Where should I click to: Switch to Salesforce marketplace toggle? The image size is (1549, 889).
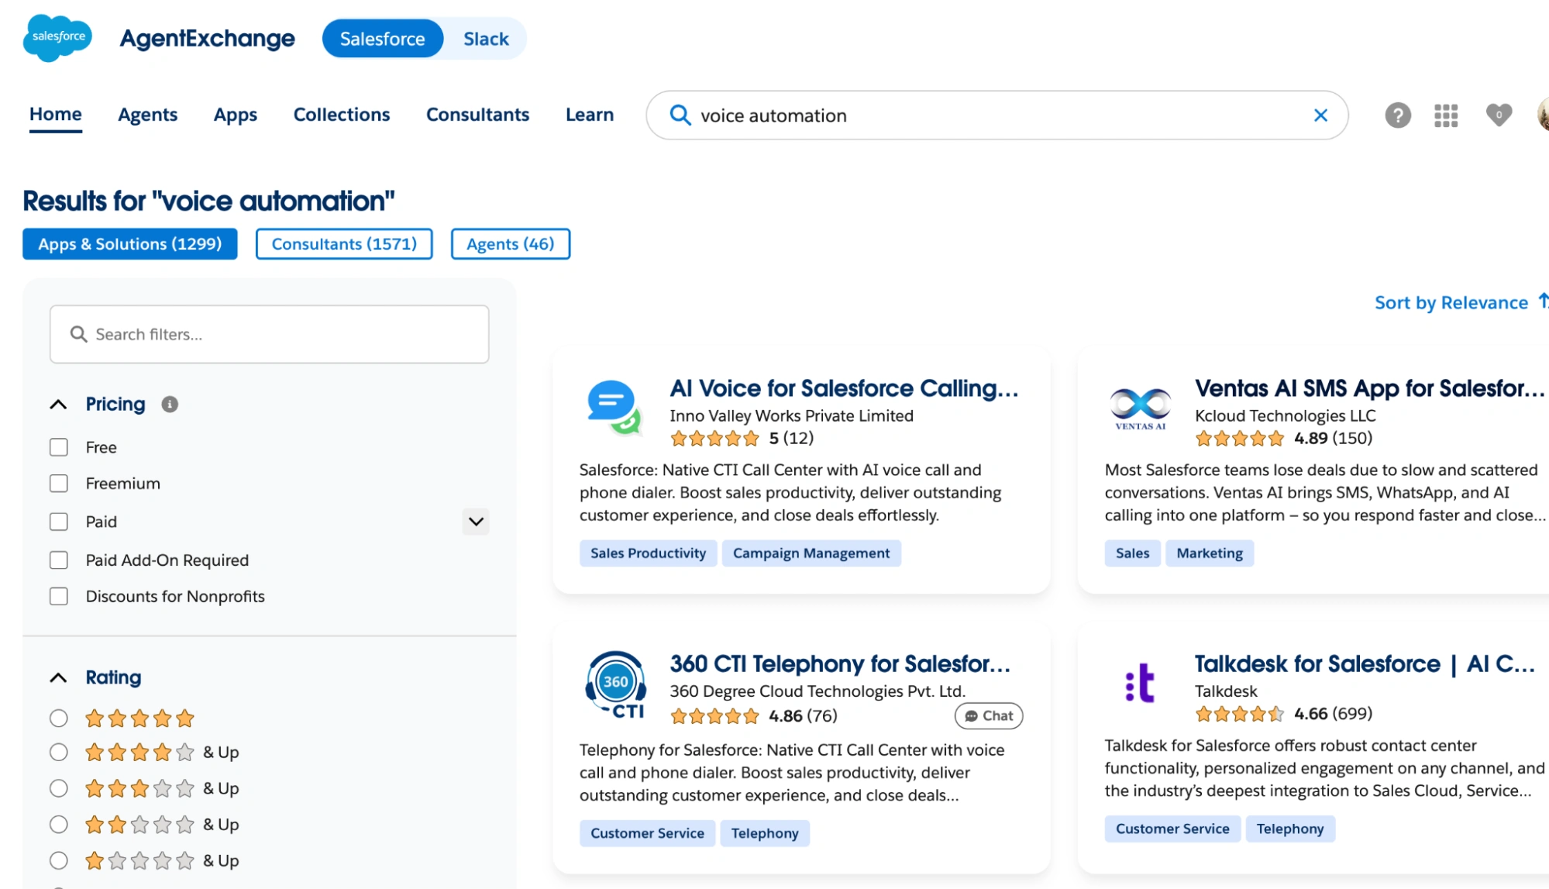click(383, 39)
